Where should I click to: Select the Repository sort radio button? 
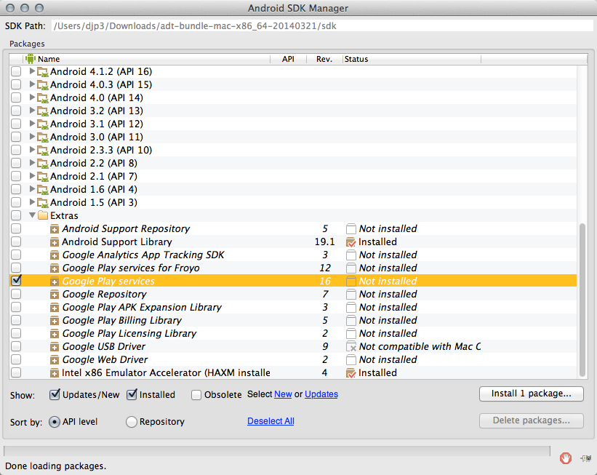[x=132, y=422]
